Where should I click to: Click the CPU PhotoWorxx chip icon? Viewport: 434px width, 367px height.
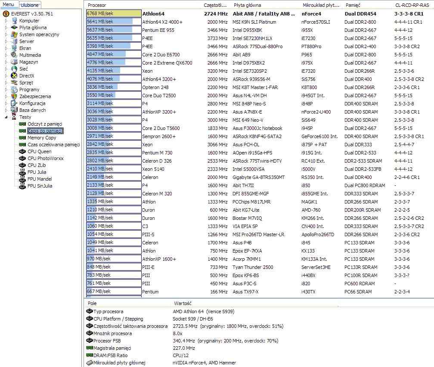pyautogui.click(x=22, y=158)
